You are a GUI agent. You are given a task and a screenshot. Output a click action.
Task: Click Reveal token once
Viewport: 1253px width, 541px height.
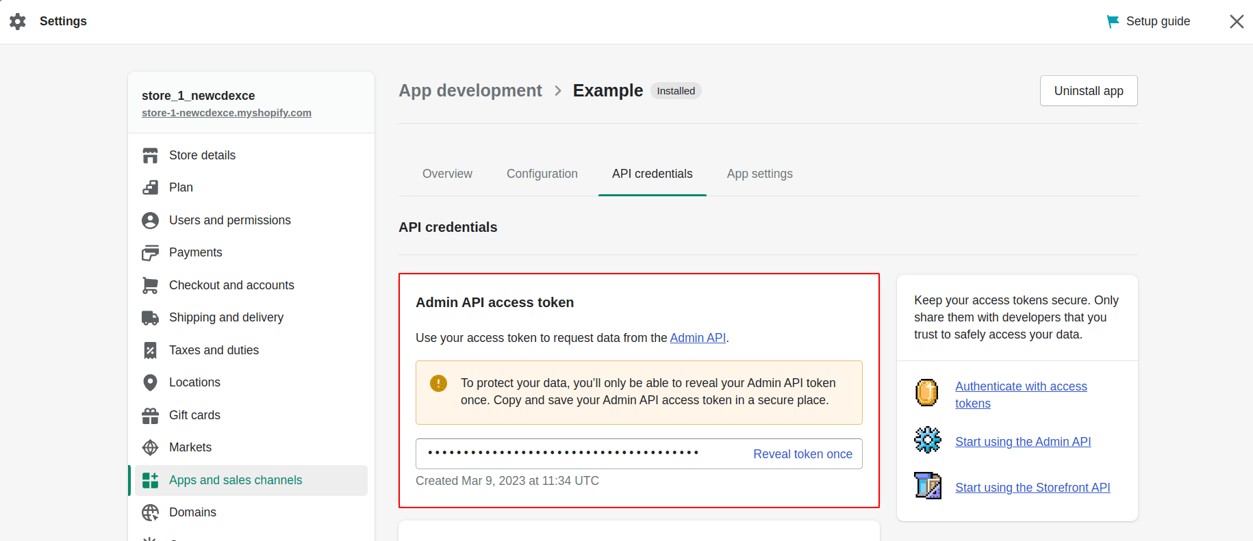tap(802, 454)
